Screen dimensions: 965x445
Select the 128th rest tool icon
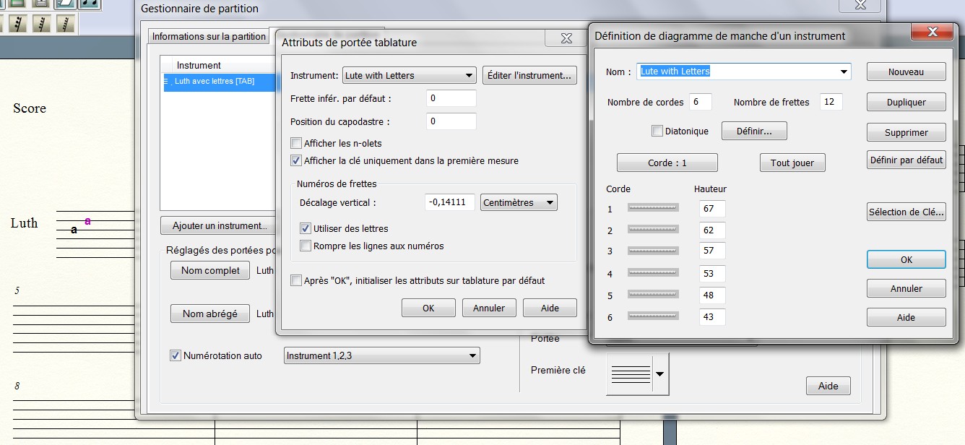click(x=66, y=24)
